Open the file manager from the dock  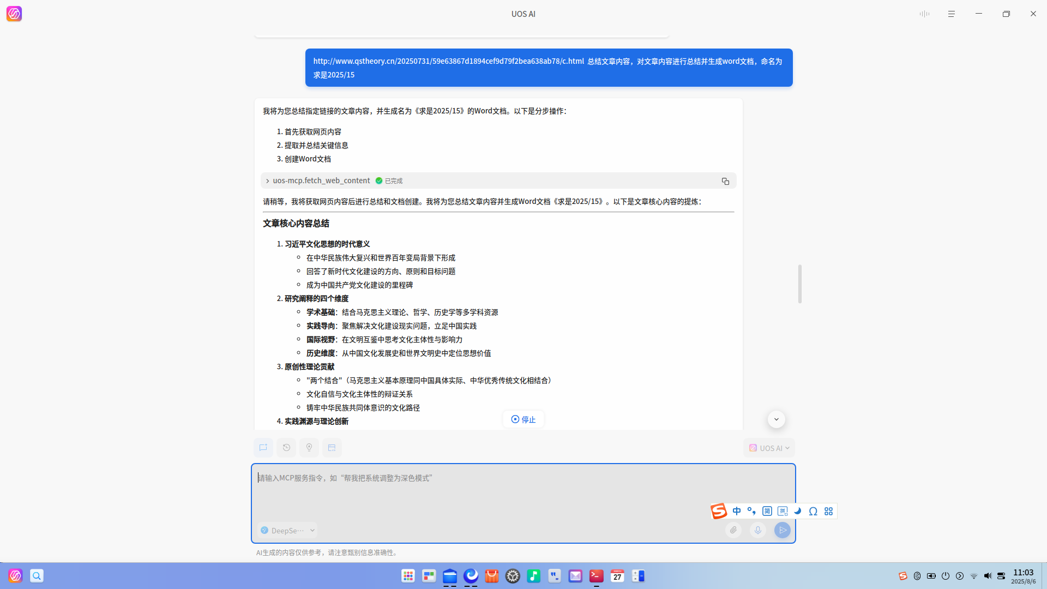point(450,576)
